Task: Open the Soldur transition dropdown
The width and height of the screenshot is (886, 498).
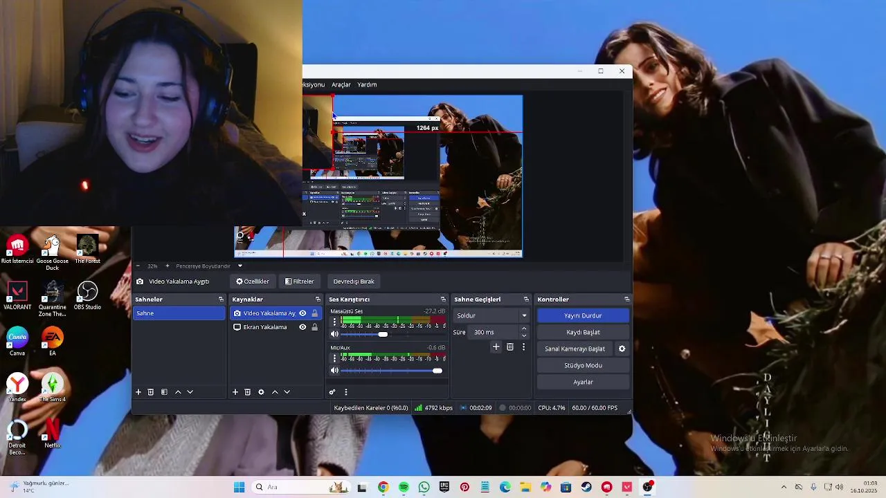Action: (491, 315)
